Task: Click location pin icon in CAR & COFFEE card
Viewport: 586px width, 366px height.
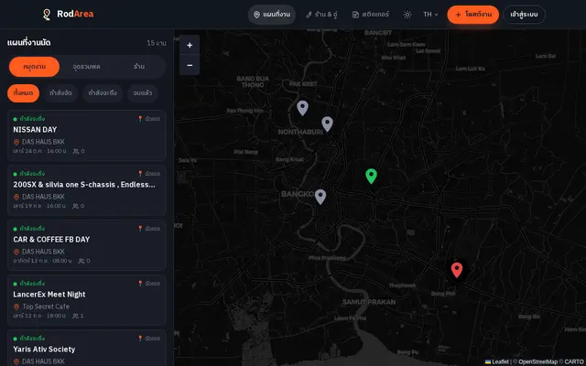Action: click(x=16, y=252)
